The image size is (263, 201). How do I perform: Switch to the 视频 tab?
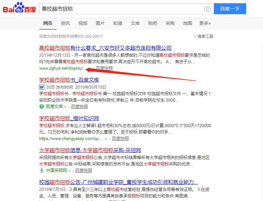[83, 23]
